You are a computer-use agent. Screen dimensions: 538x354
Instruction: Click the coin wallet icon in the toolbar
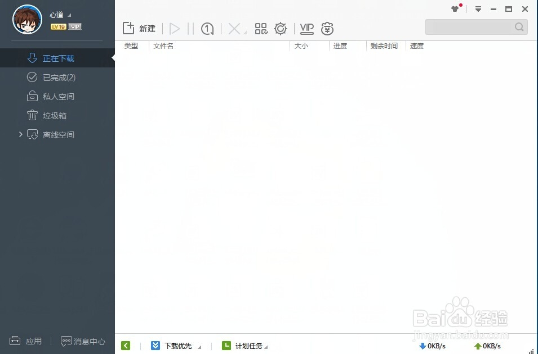coord(327,28)
